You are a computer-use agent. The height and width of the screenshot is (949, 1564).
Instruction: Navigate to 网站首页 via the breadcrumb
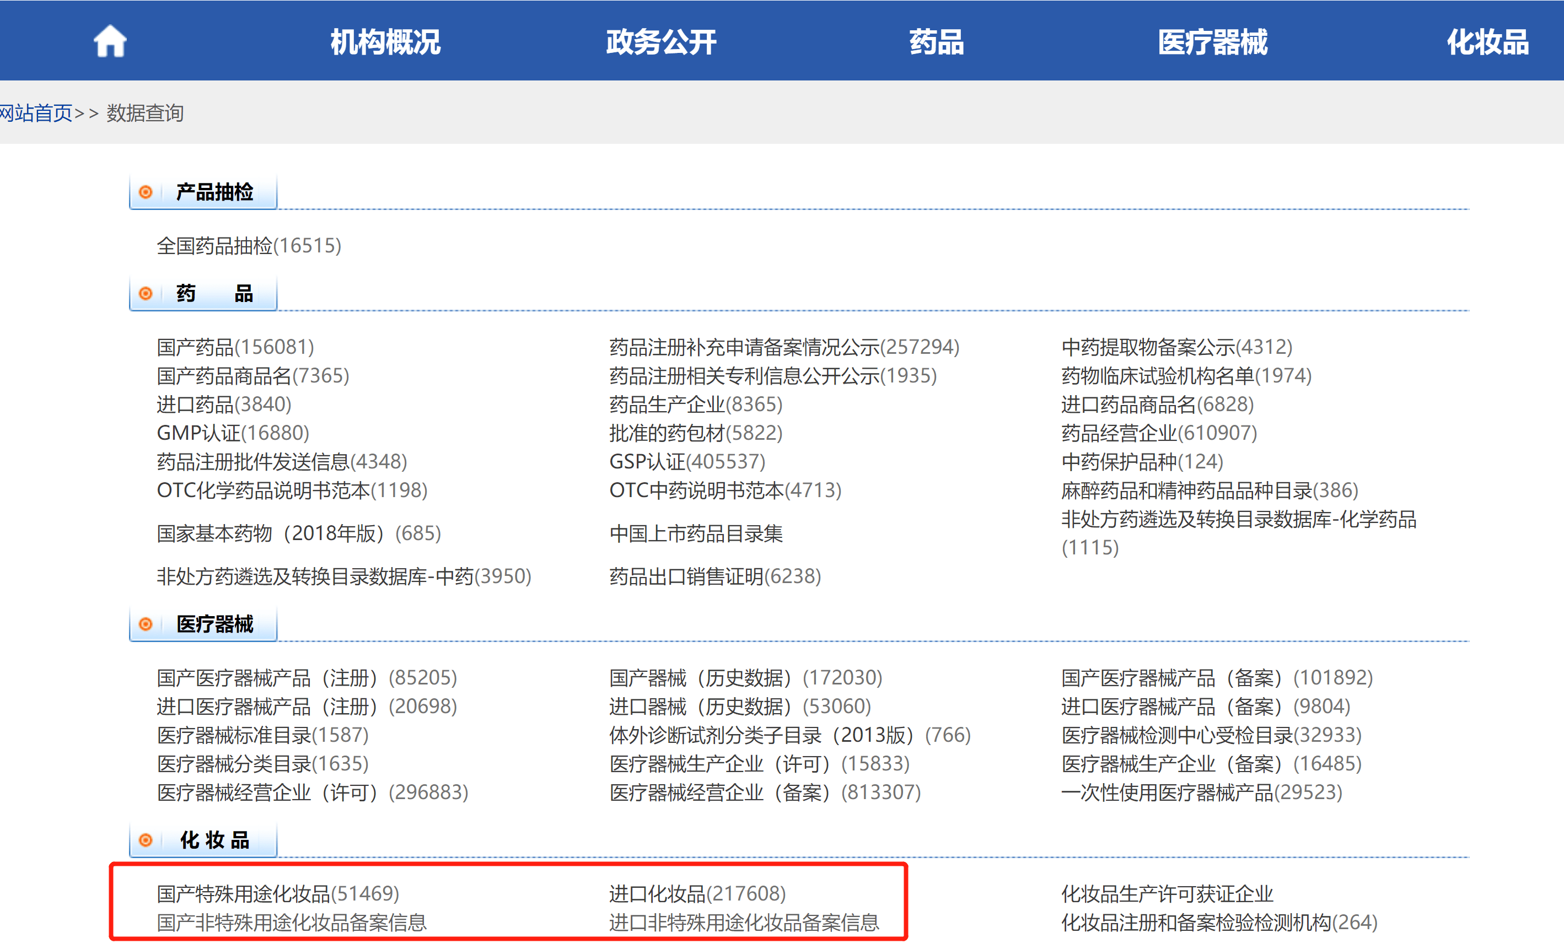click(x=35, y=113)
